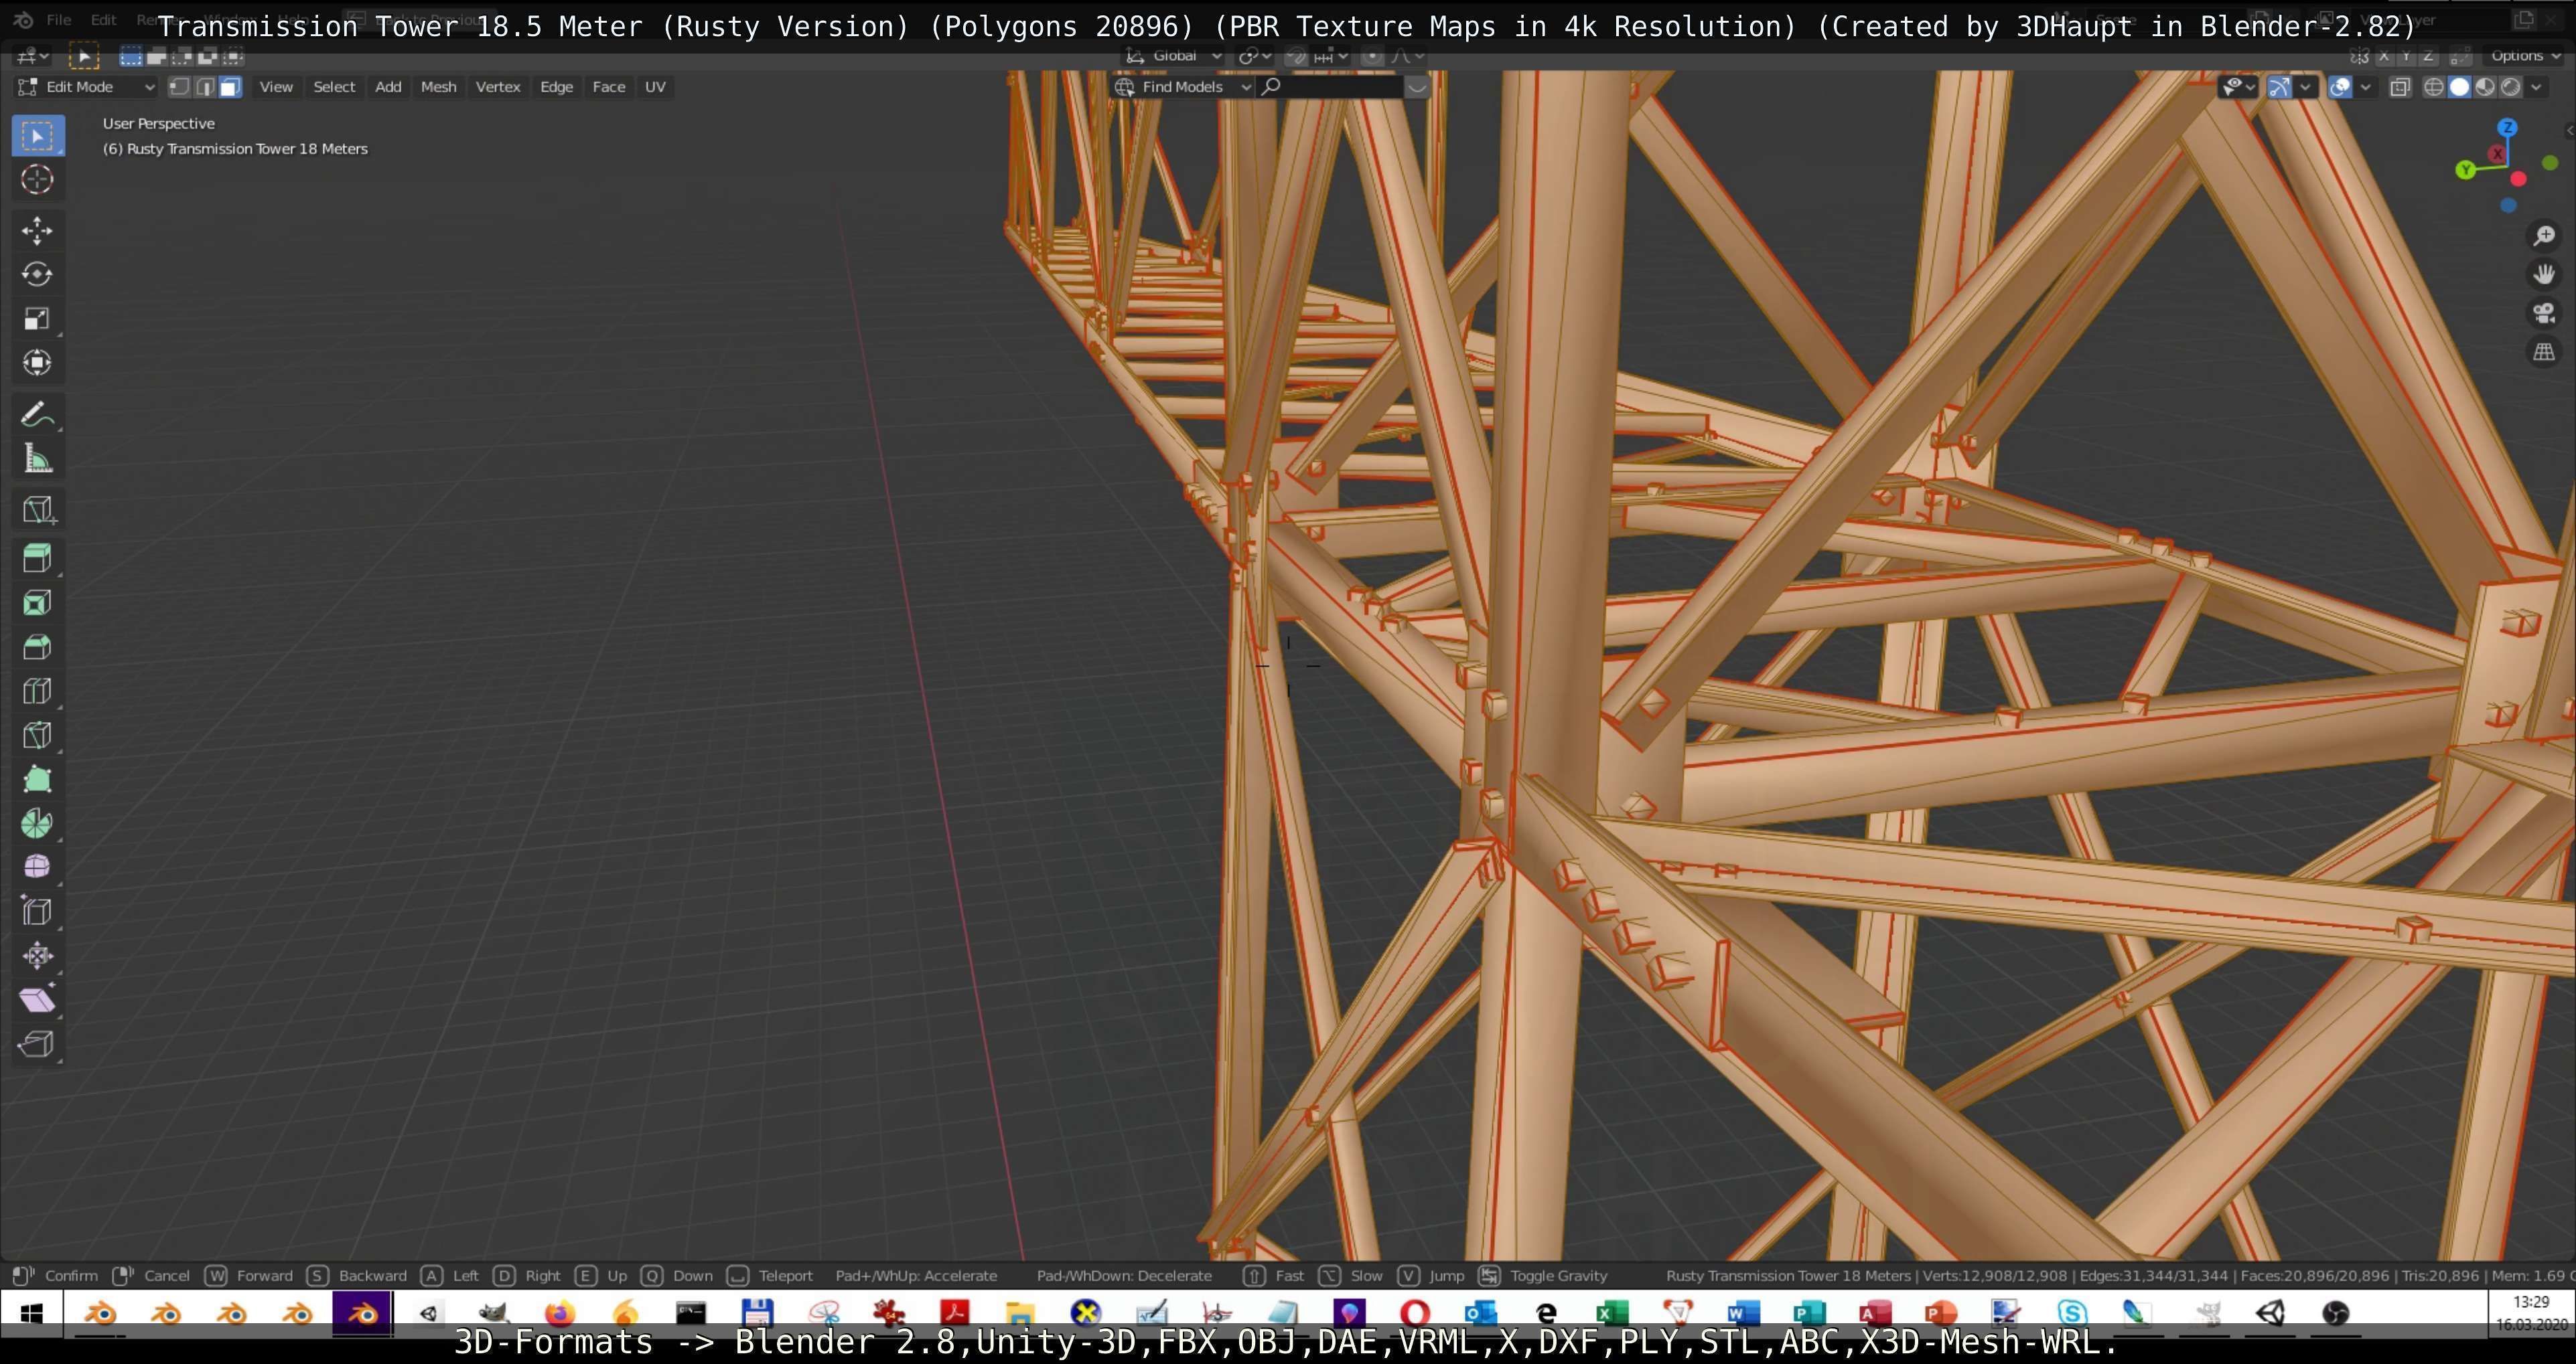Select the Select Box tool

[x=38, y=136]
